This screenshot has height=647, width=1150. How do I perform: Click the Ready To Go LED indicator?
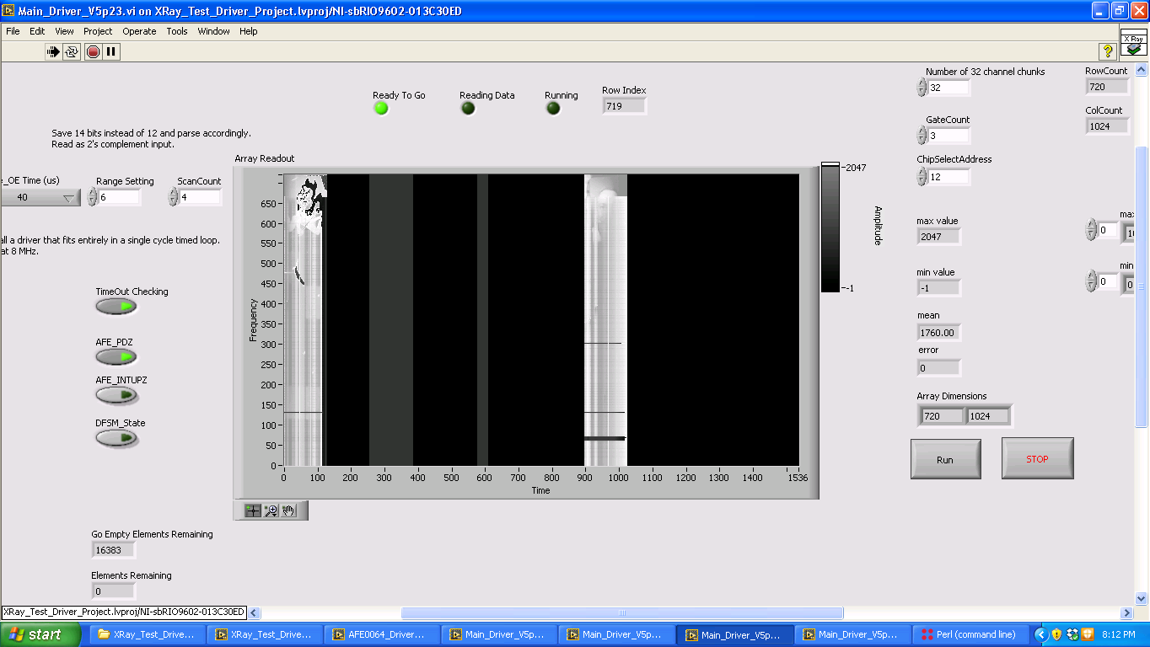[381, 108]
